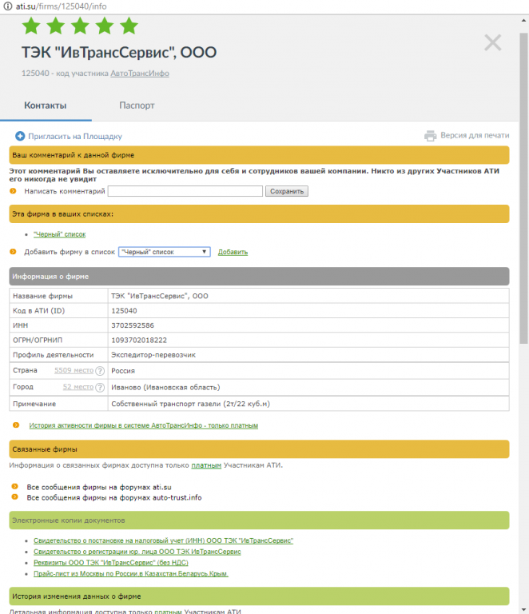Open История активности фирмы в системе link
This screenshot has width=529, height=614.
pyautogui.click(x=144, y=425)
